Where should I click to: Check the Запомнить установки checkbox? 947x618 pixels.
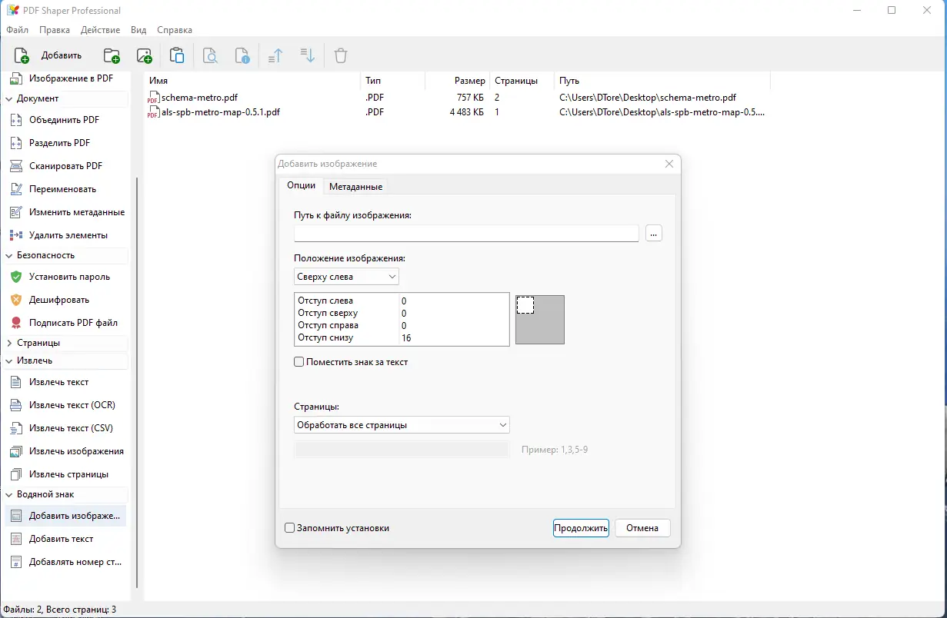289,528
